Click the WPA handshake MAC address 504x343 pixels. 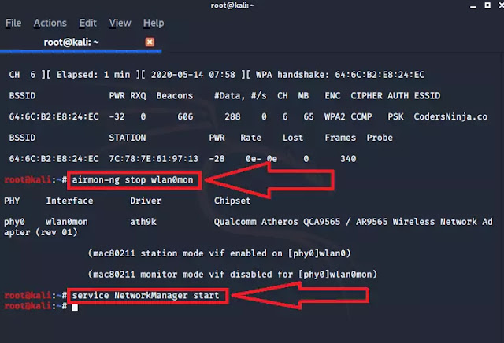pos(380,75)
